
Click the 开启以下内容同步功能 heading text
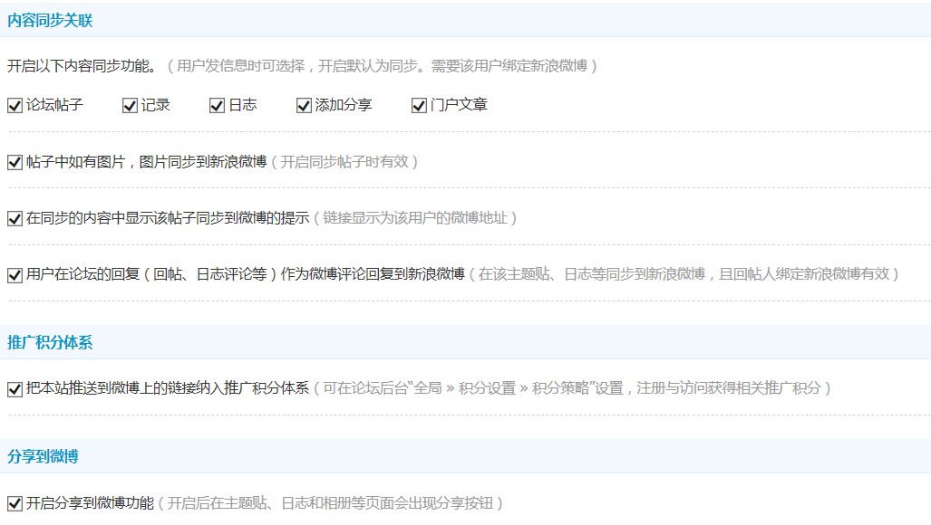click(82, 66)
